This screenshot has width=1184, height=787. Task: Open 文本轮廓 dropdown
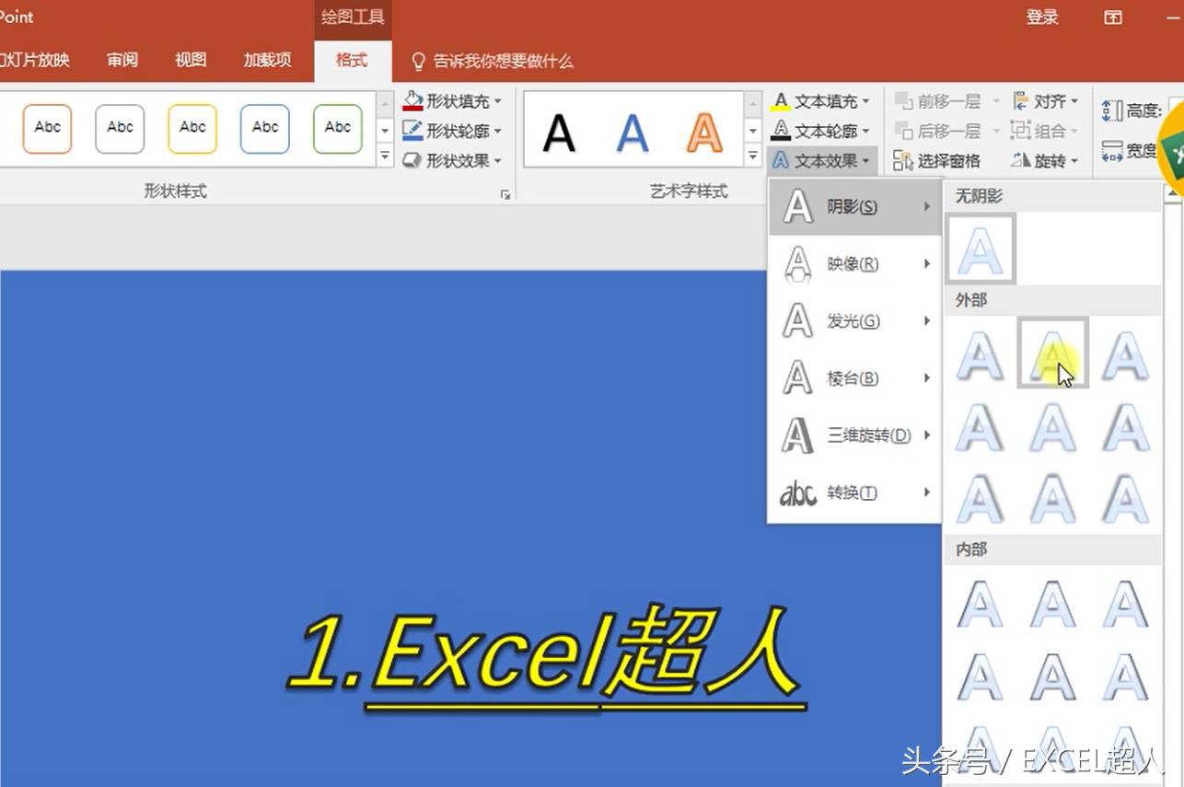820,131
